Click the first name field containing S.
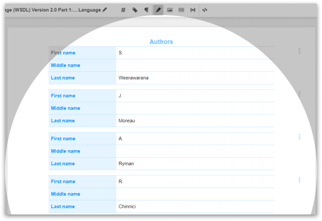Image resolution: width=322 pixels, height=221 pixels. tap(195, 53)
